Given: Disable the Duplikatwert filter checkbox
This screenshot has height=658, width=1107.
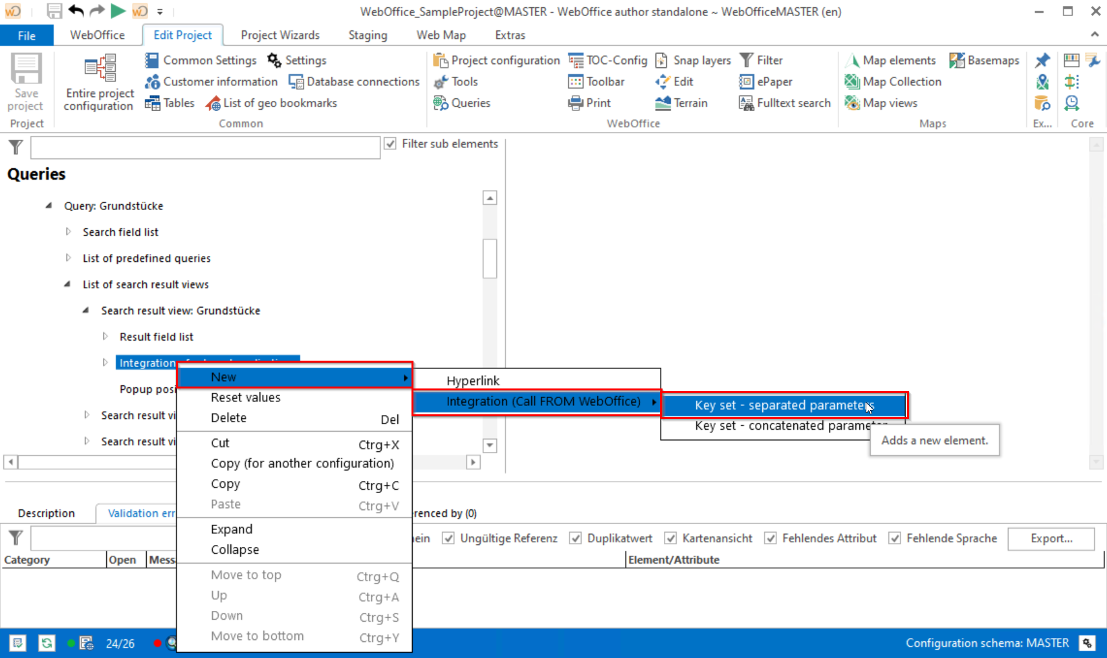Looking at the screenshot, I should pos(576,538).
